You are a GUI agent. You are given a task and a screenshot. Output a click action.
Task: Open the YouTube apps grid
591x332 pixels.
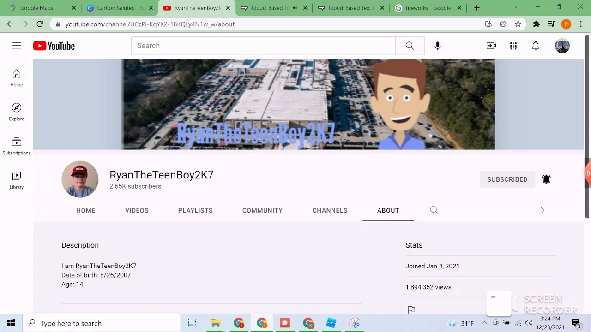click(x=513, y=46)
